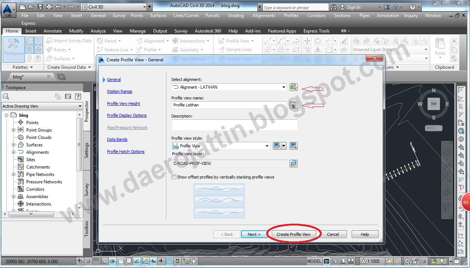Toggle Grid display in status bar
The width and height of the screenshot is (470, 268).
(96, 261)
